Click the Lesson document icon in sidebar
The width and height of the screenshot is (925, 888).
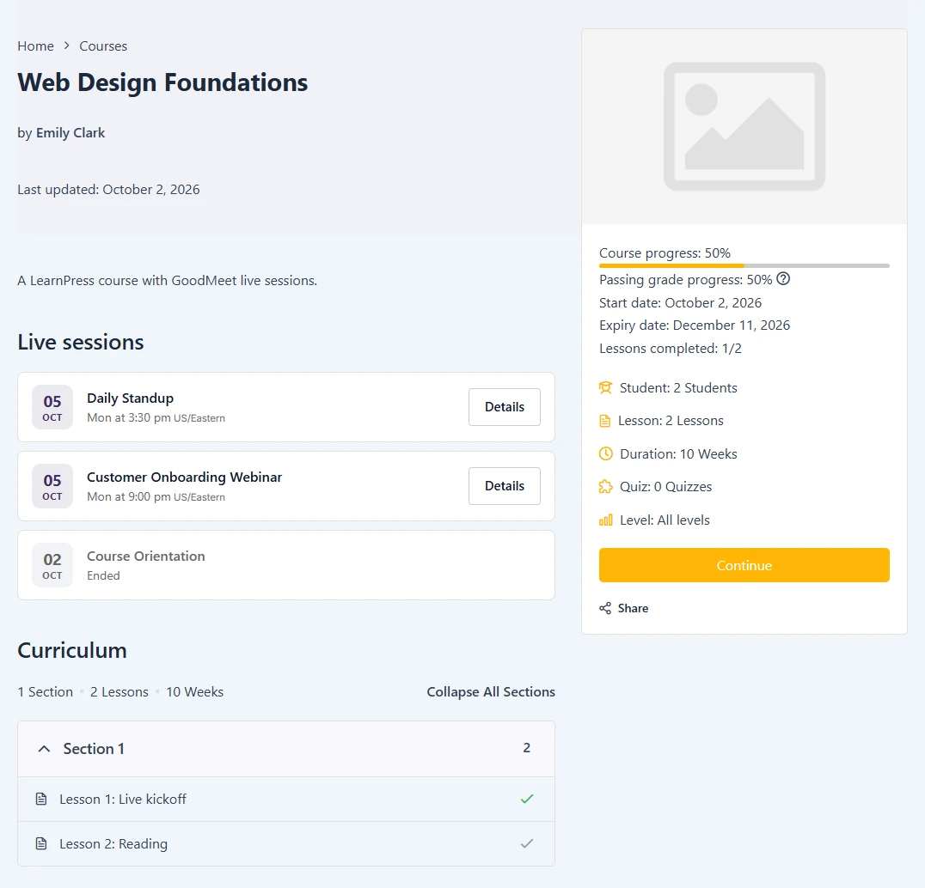tap(605, 421)
